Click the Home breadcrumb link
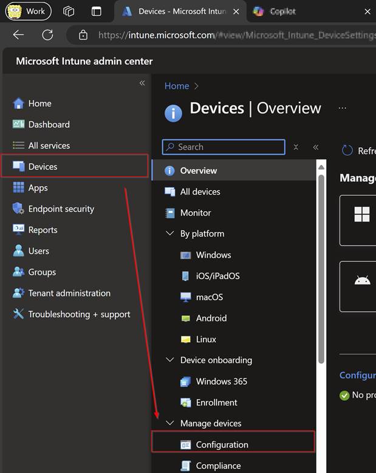376x473 pixels. pyautogui.click(x=177, y=86)
